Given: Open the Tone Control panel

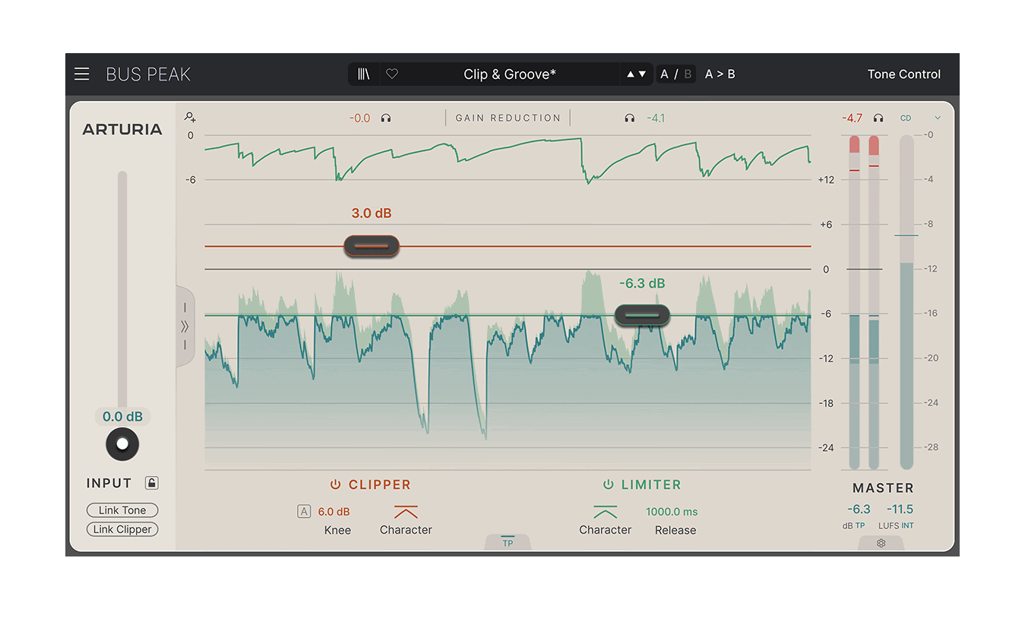Looking at the screenshot, I should [x=904, y=74].
